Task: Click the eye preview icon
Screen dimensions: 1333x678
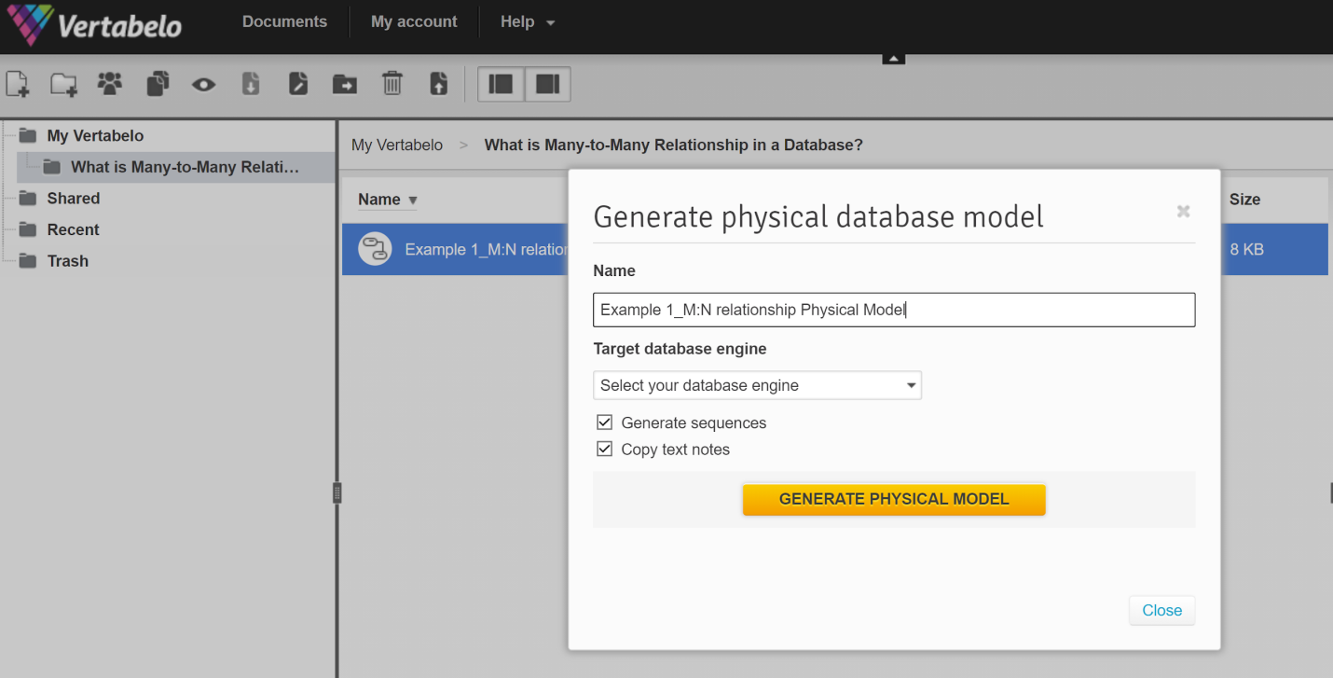Action: [203, 85]
